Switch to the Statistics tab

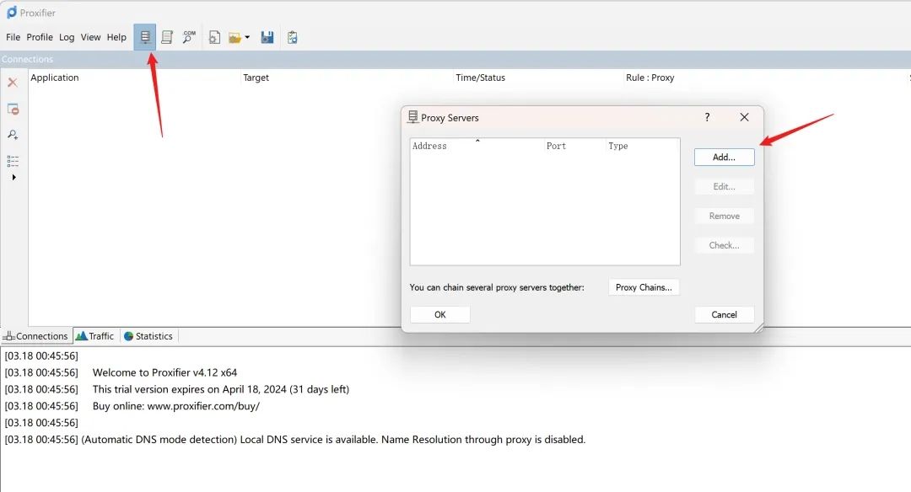pyautogui.click(x=148, y=336)
